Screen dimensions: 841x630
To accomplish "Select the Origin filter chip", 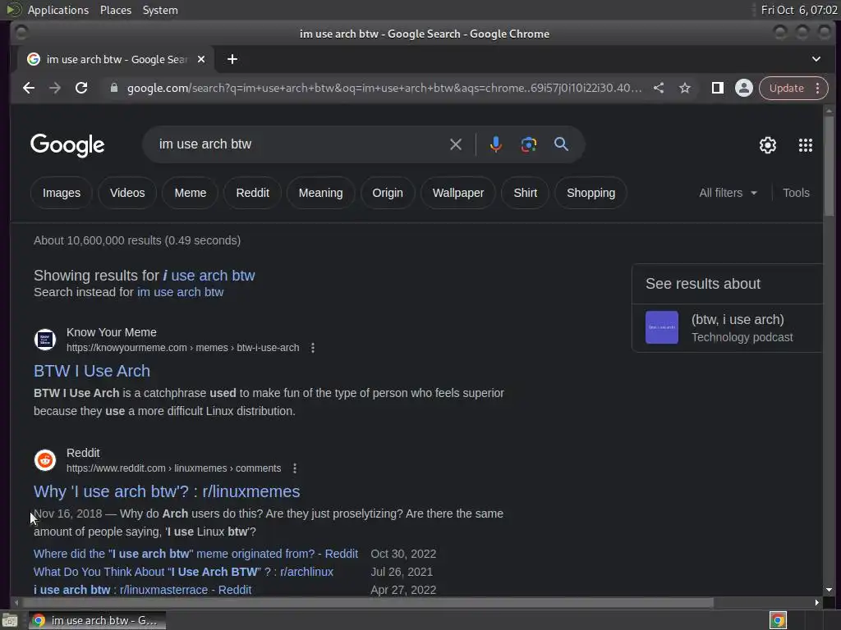I will click(388, 193).
